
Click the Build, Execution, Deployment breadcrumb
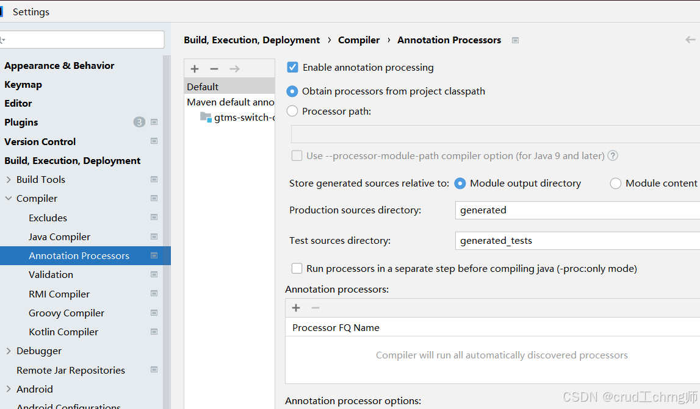click(x=251, y=40)
